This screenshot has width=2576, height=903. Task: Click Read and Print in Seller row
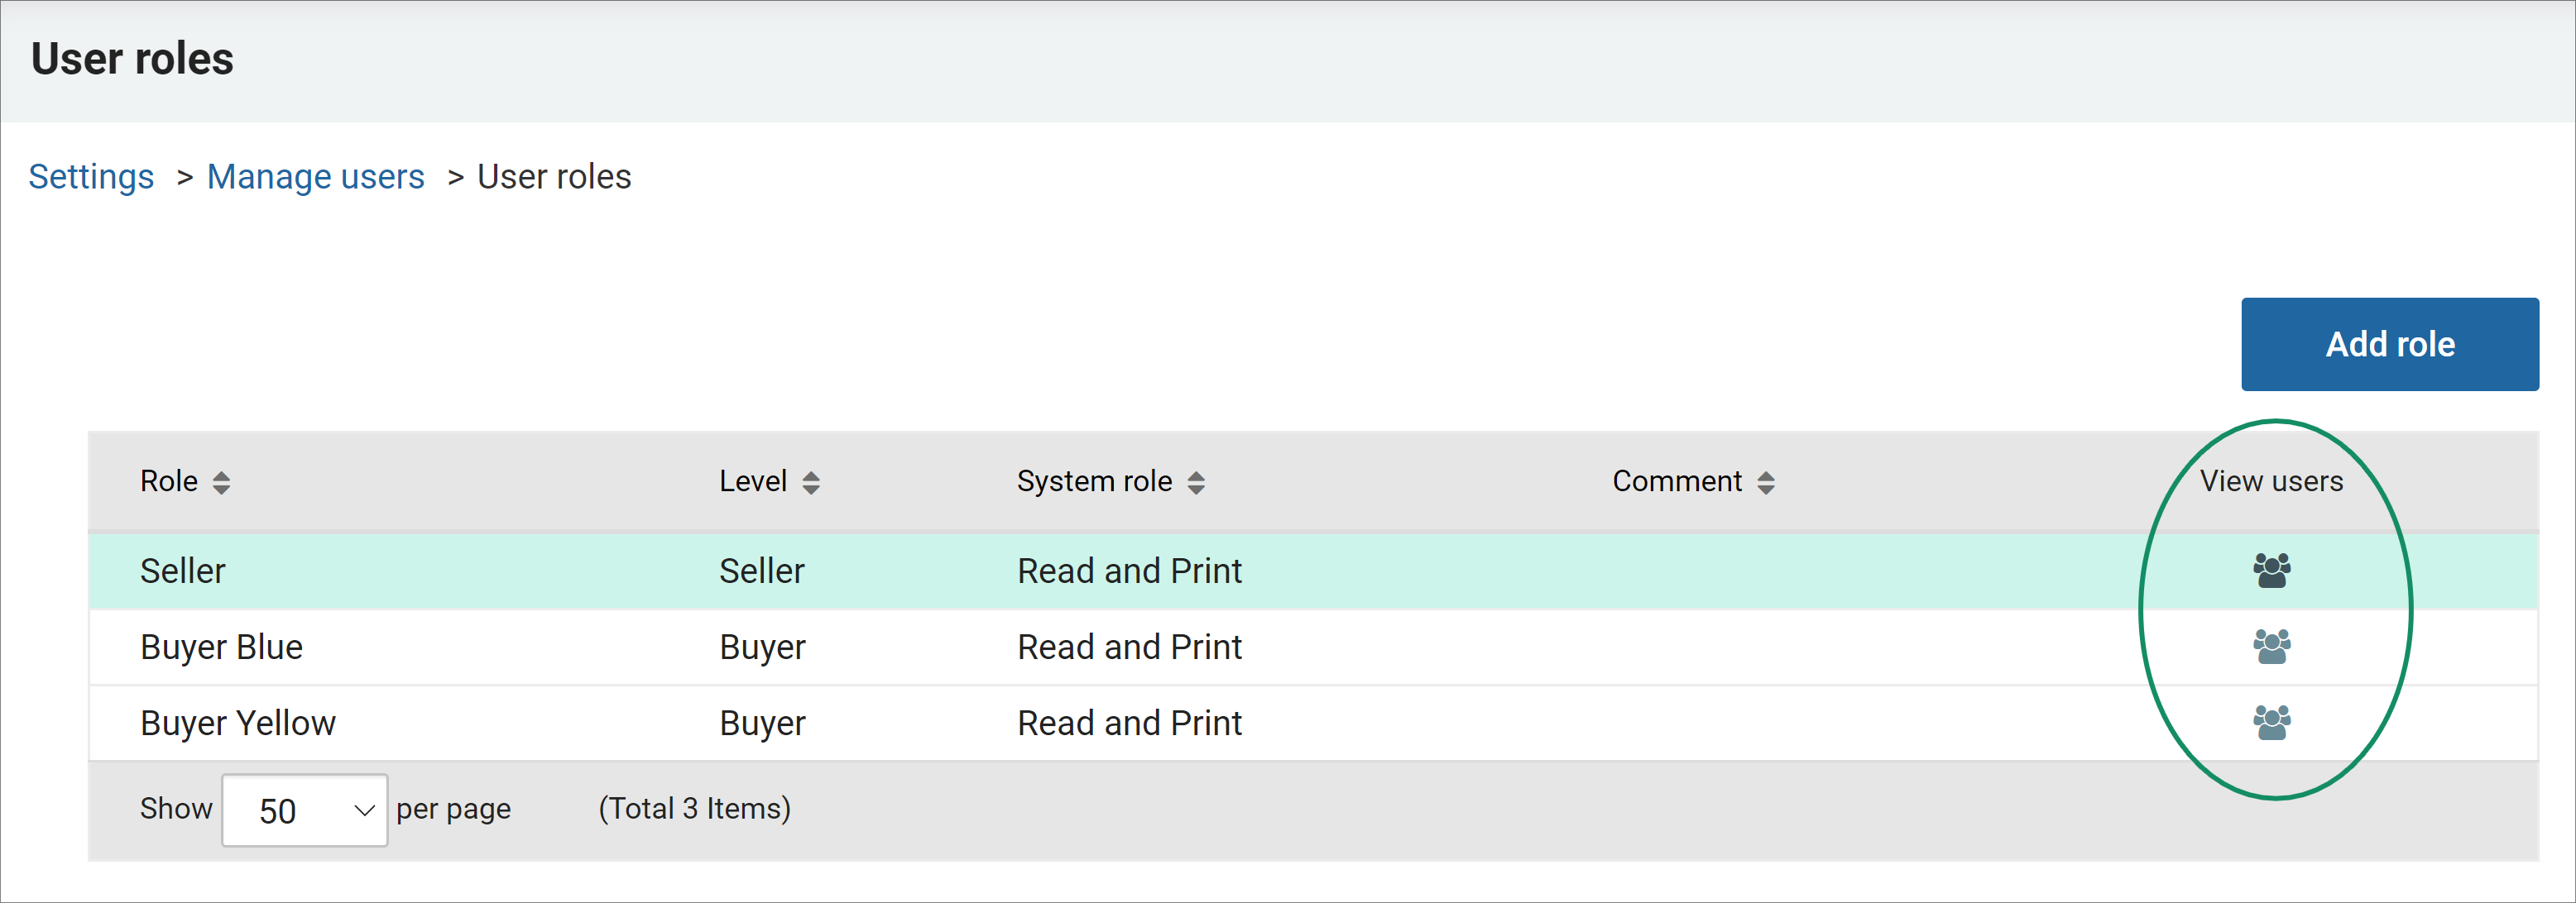[1129, 571]
